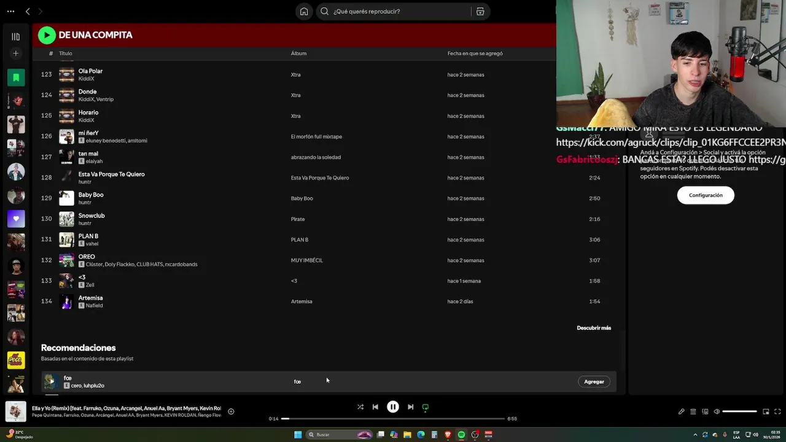
Task: Open the album El morfón full mixtape
Action: [x=316, y=136]
